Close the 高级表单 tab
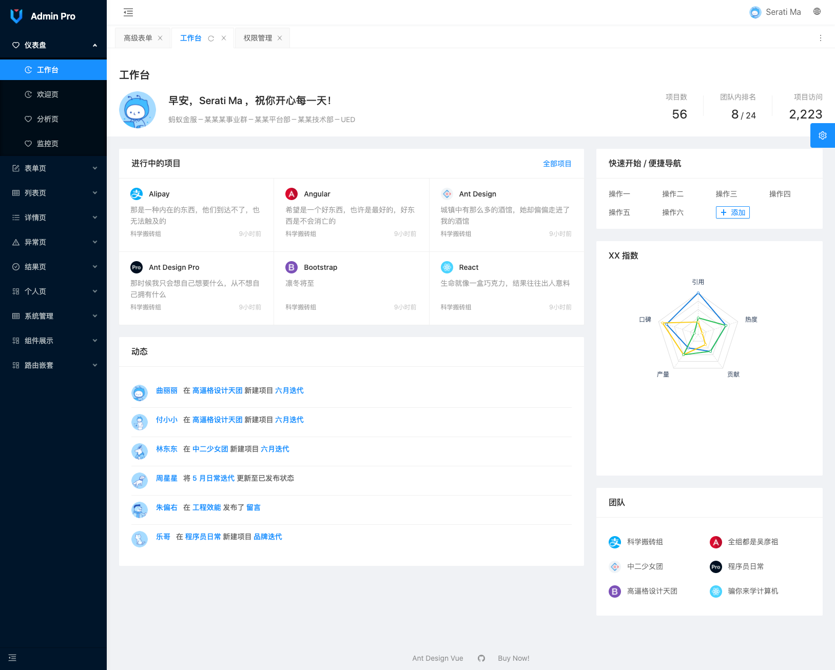This screenshot has width=835, height=670. 160,38
